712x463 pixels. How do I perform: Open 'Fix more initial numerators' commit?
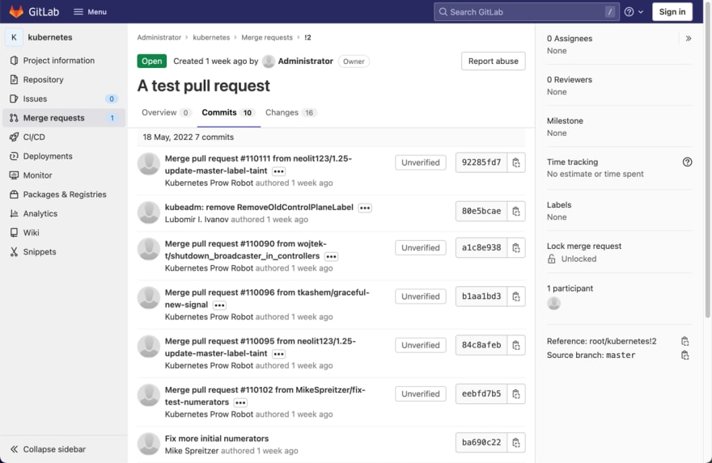coord(217,439)
